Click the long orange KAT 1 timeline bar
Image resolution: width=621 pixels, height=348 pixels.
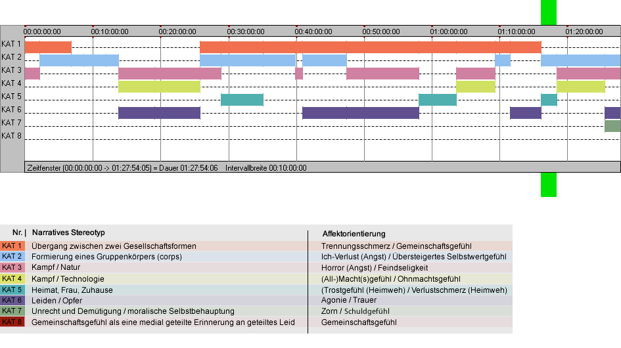371,47
